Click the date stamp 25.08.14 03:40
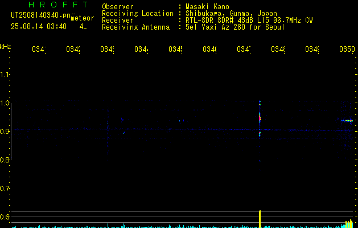 [x=39, y=27]
